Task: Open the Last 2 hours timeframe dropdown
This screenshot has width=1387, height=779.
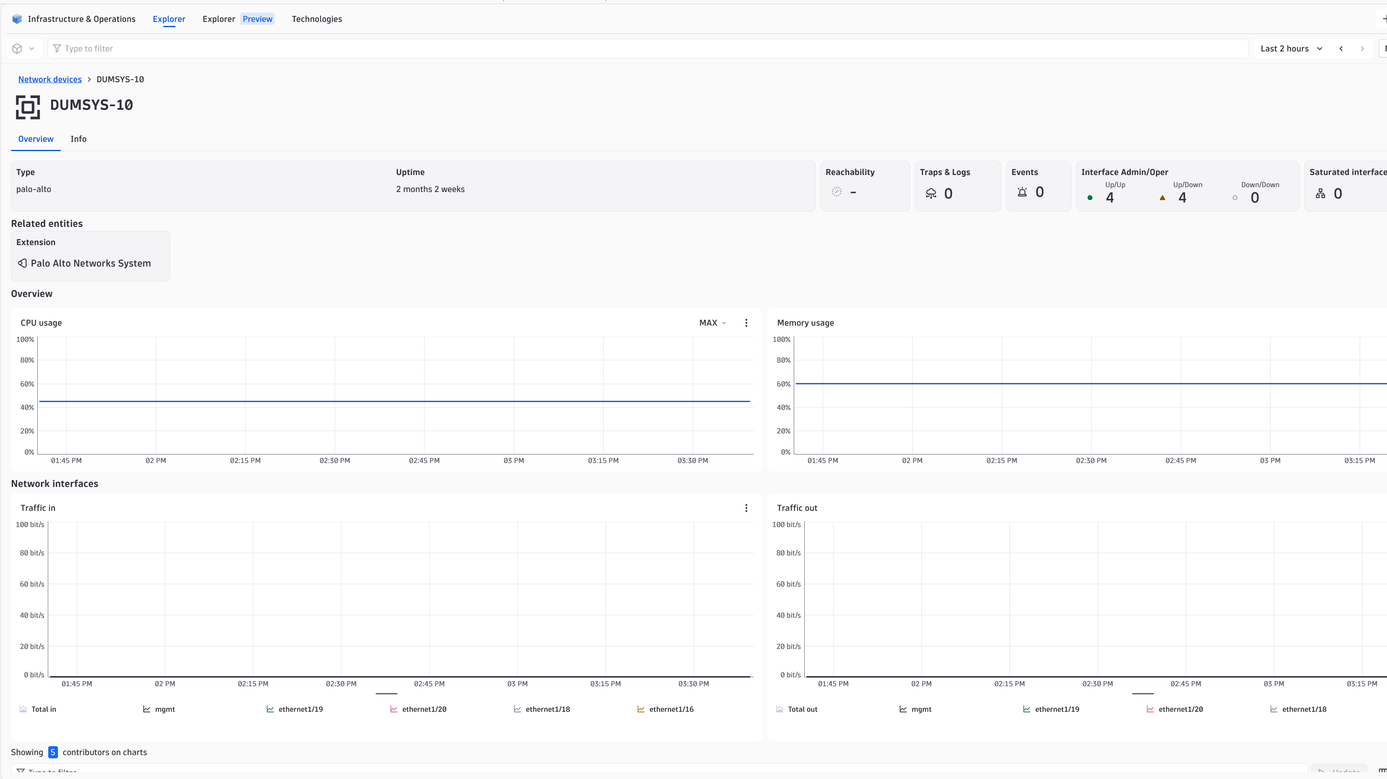Action: (1291, 49)
